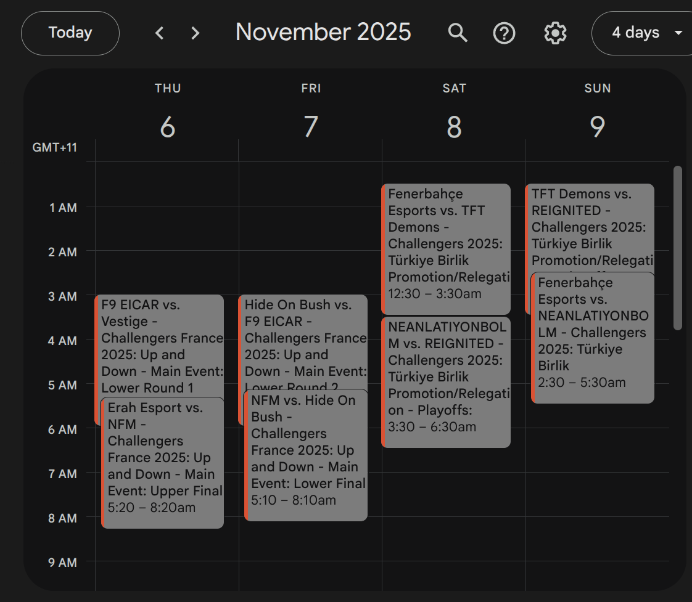Open the search magnifier icon
The width and height of the screenshot is (692, 602).
point(458,33)
